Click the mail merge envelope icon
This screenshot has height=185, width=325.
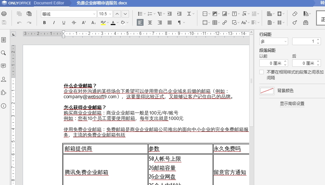coord(306,23)
